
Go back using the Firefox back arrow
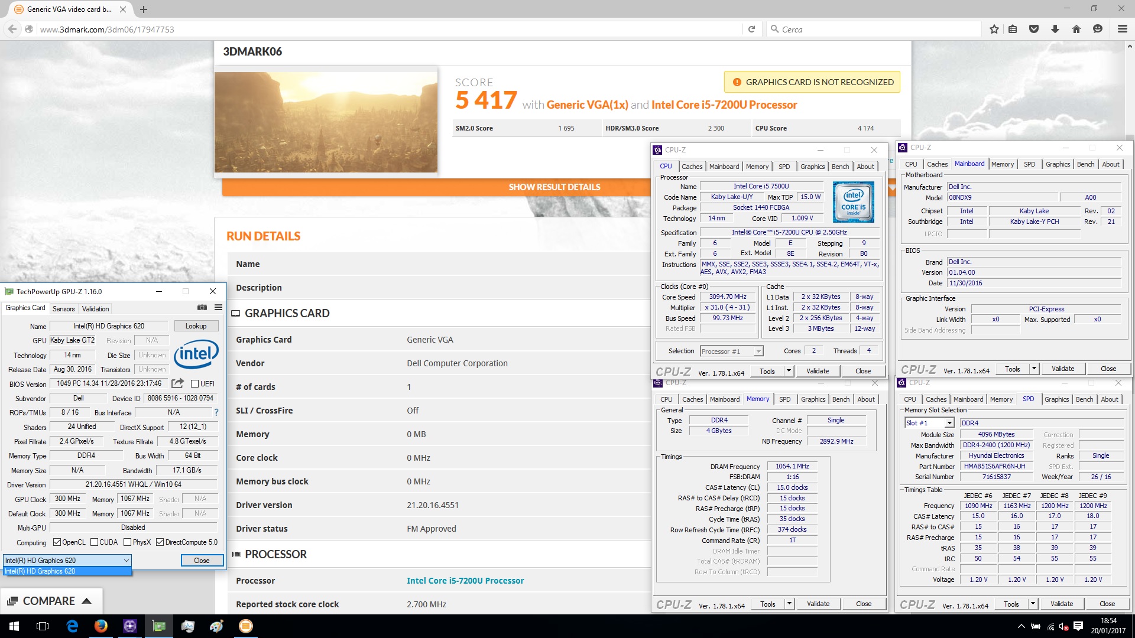12,29
